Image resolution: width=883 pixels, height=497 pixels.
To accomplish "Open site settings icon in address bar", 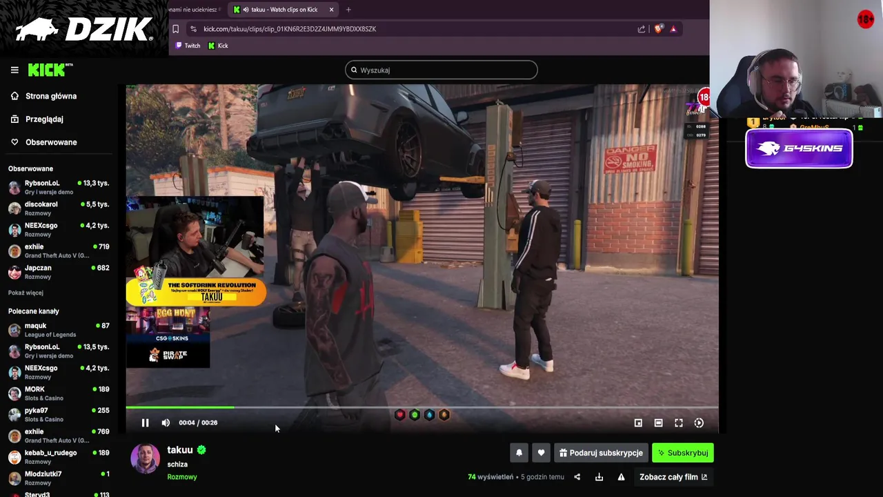I will (x=193, y=29).
